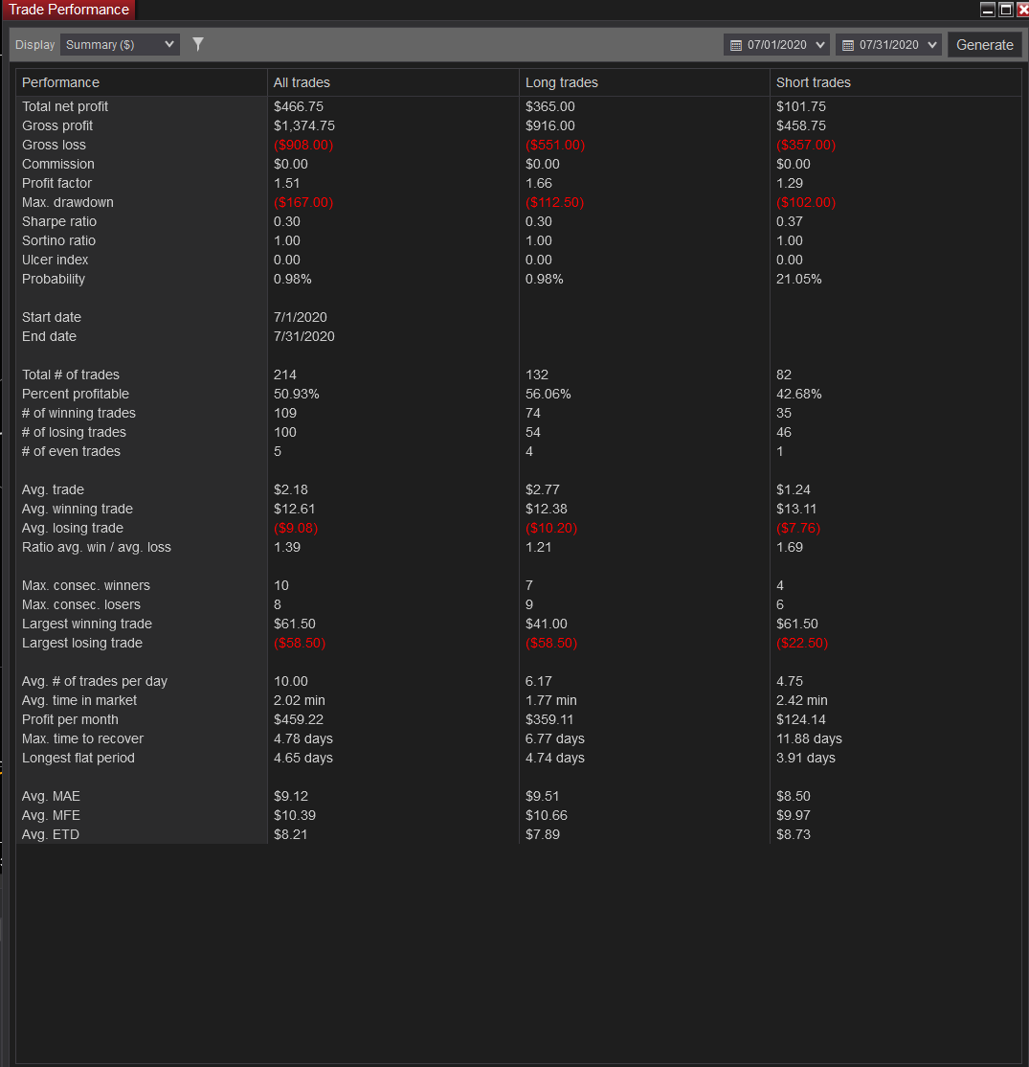This screenshot has width=1029, height=1067.
Task: Click the ($908.00) gross loss value
Action: coord(303,145)
